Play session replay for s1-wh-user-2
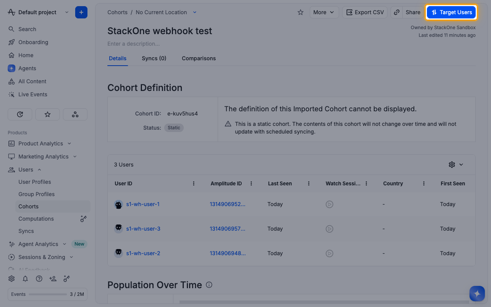 (x=330, y=253)
